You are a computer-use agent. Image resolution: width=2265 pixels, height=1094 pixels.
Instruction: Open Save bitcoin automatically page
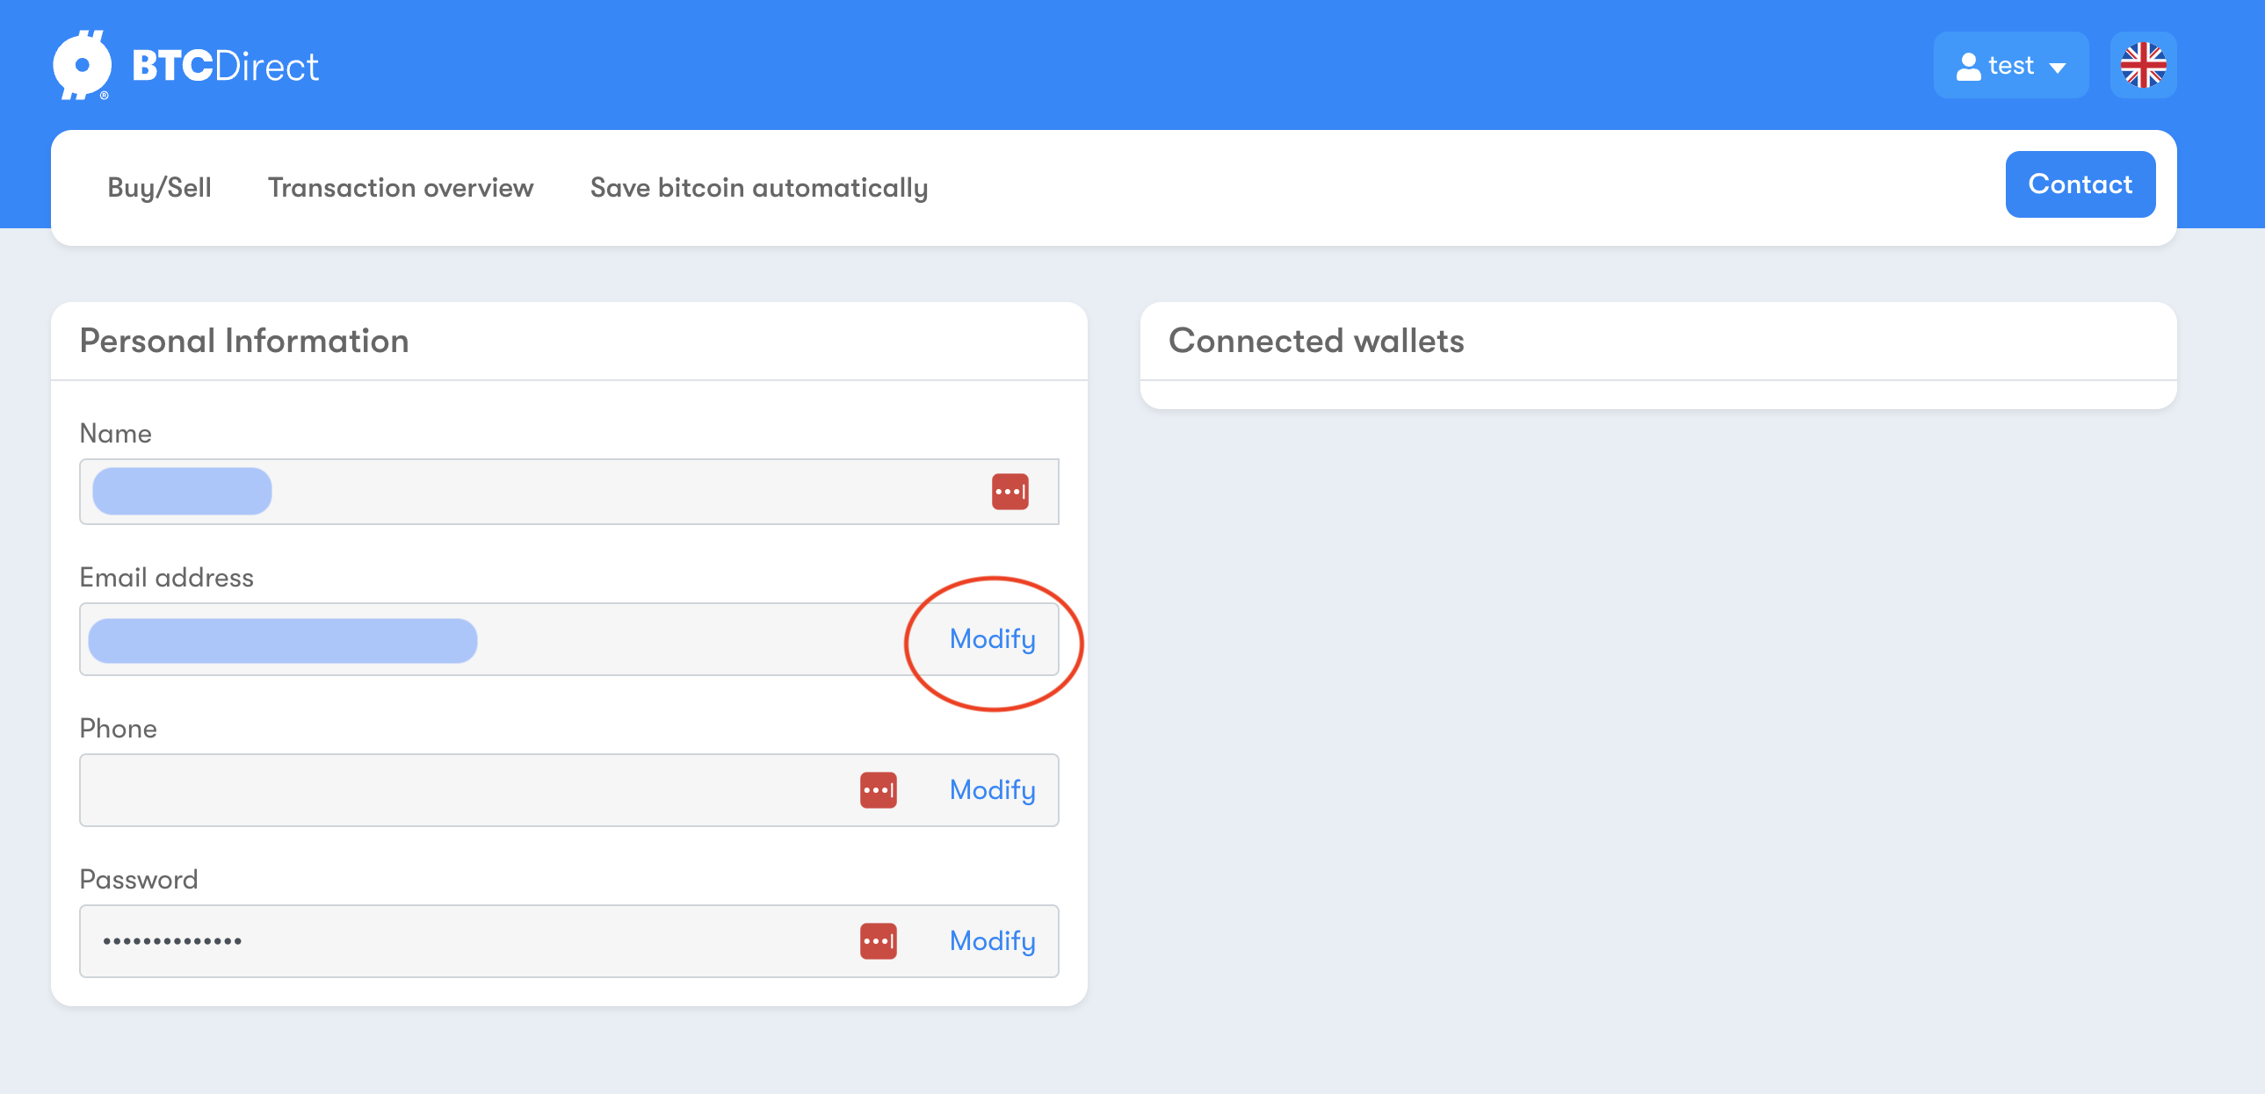(759, 187)
